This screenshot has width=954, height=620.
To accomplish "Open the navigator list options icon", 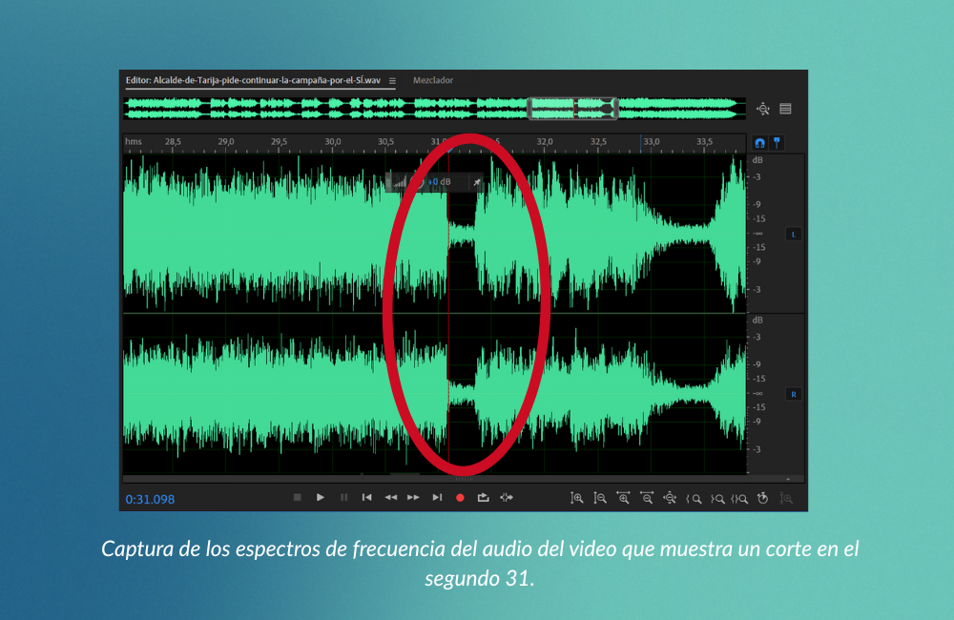I will [786, 109].
